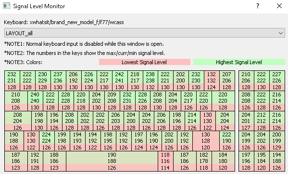
Task: Select the wide key cell showing 130/128/120
Action: (x=206, y=141)
